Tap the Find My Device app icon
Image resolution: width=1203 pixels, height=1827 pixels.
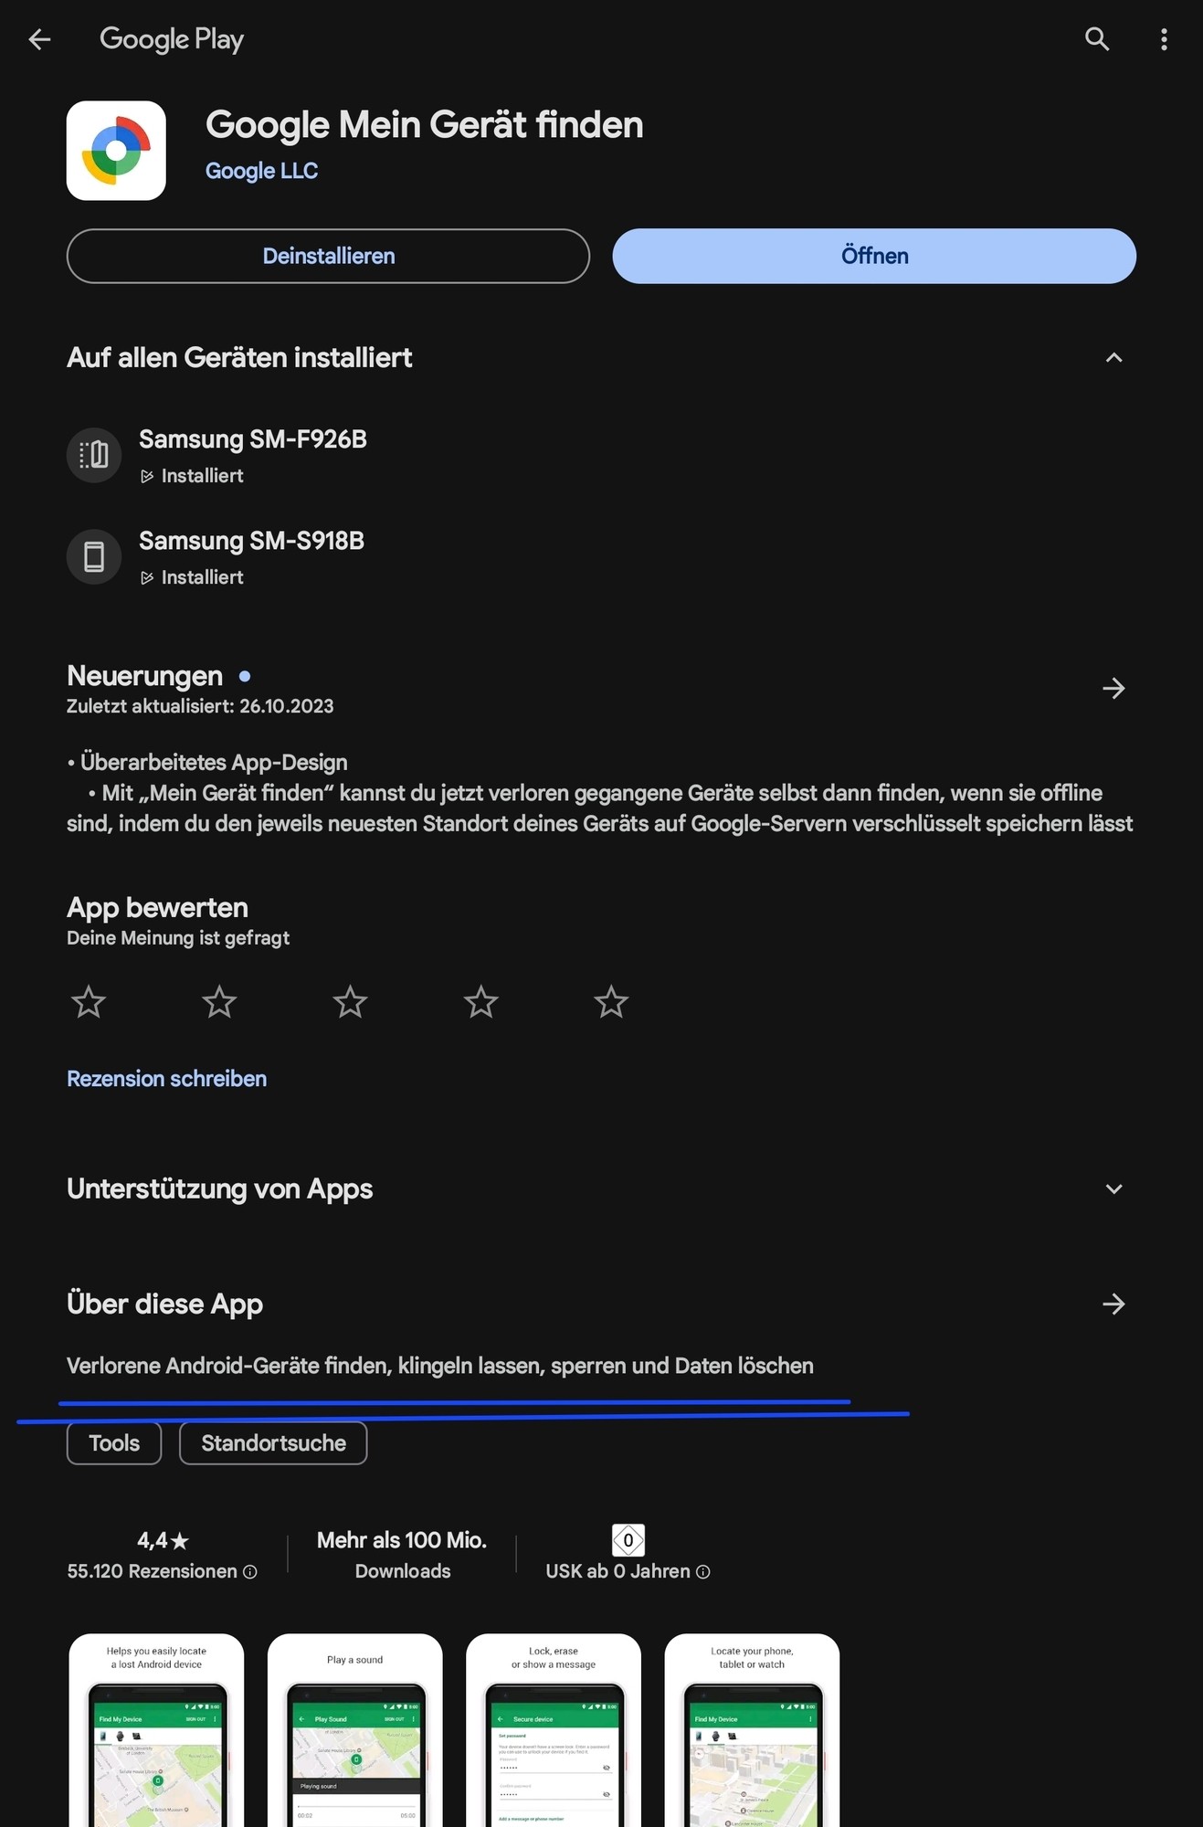point(116,151)
